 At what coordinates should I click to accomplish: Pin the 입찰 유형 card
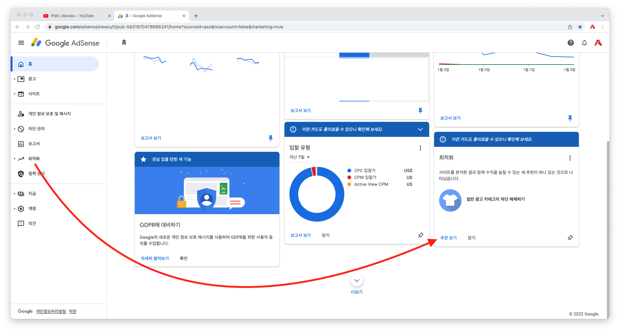420,235
